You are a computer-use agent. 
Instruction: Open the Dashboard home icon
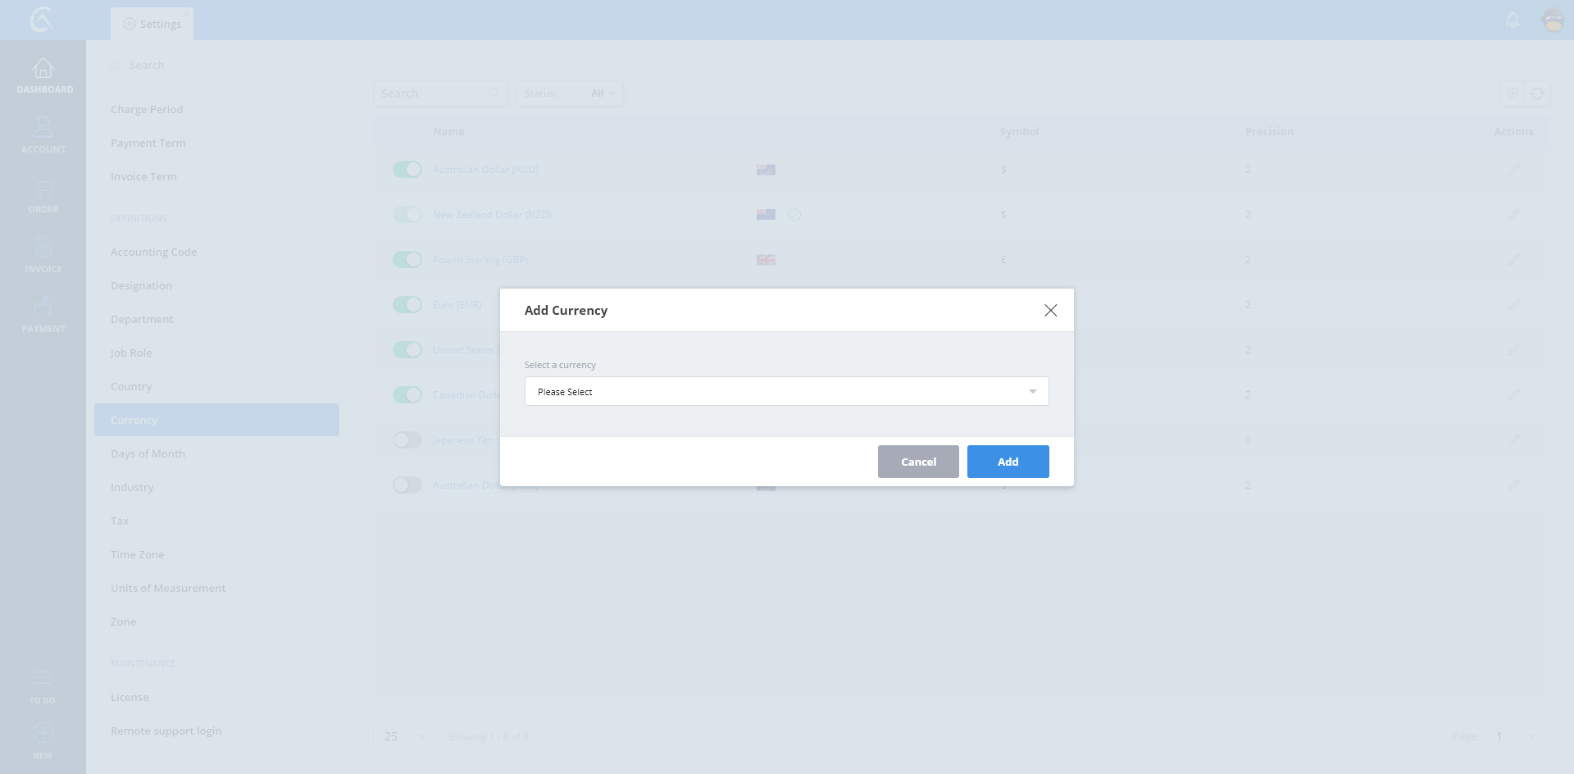point(43,69)
